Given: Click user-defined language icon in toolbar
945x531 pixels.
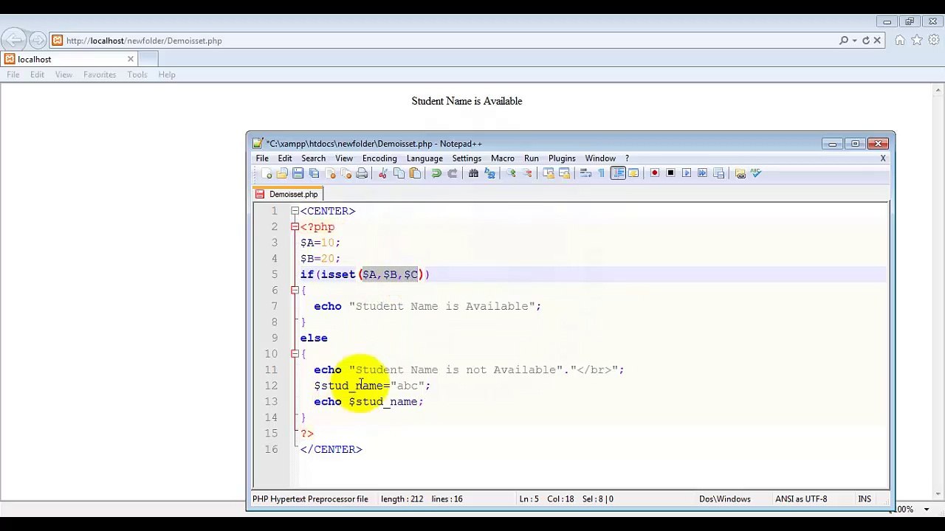Looking at the screenshot, I should pyautogui.click(x=633, y=173).
